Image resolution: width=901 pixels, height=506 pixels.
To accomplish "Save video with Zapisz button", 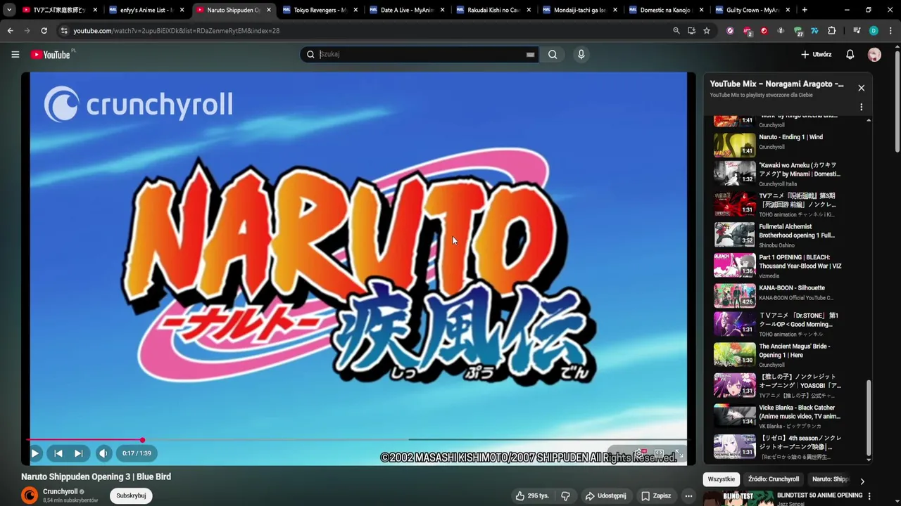I will (656, 495).
